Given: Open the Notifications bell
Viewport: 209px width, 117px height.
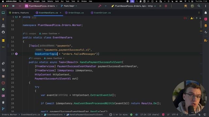Looking at the screenshot, I should [x=206, y=13].
